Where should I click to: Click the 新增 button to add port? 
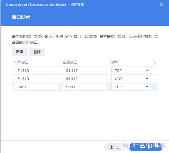19,52
